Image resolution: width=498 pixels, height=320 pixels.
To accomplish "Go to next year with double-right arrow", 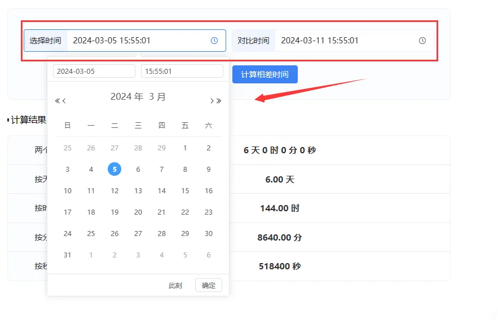I will coord(219,101).
